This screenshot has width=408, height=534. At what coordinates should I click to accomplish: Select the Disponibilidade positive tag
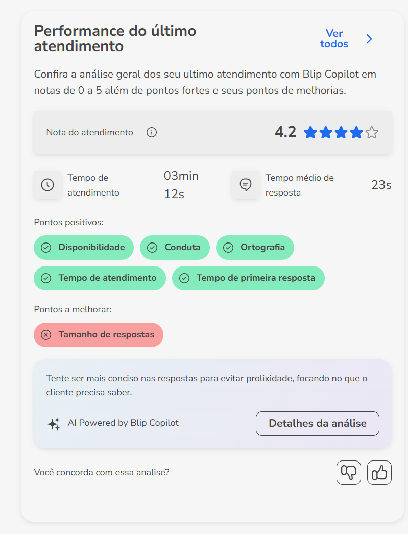pyautogui.click(x=84, y=248)
